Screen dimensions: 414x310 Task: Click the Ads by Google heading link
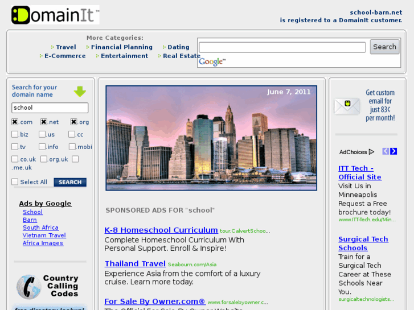point(45,204)
